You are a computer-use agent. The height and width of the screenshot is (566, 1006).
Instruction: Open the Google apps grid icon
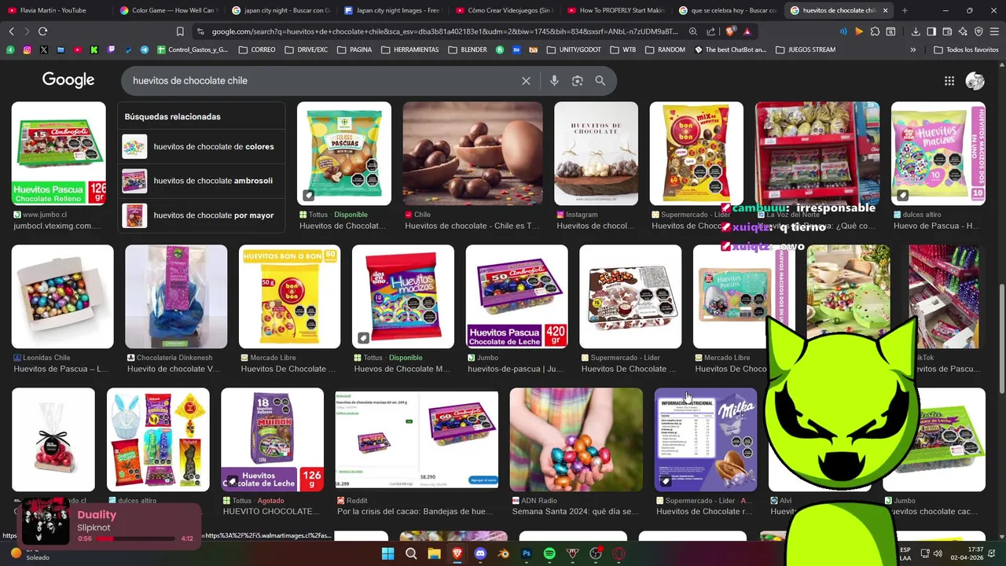tap(949, 81)
